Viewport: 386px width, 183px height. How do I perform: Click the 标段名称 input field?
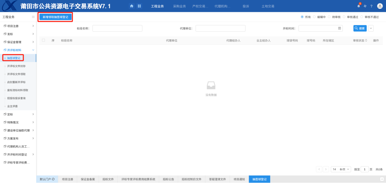click(x=117, y=28)
